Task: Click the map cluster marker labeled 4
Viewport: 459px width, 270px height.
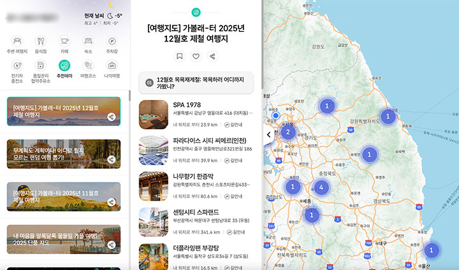Action: click(321, 187)
